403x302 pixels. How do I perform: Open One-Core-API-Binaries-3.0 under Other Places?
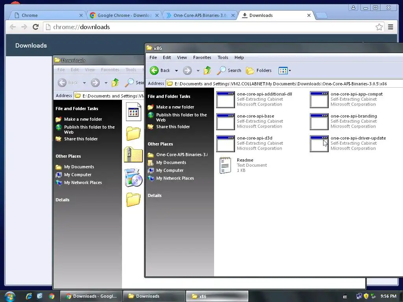click(x=182, y=155)
